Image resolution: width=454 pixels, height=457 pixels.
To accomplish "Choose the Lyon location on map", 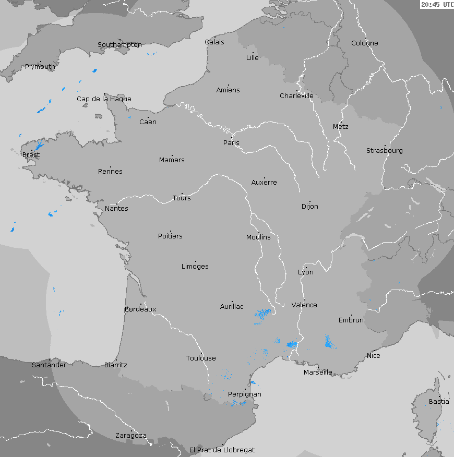I will pos(306,268).
